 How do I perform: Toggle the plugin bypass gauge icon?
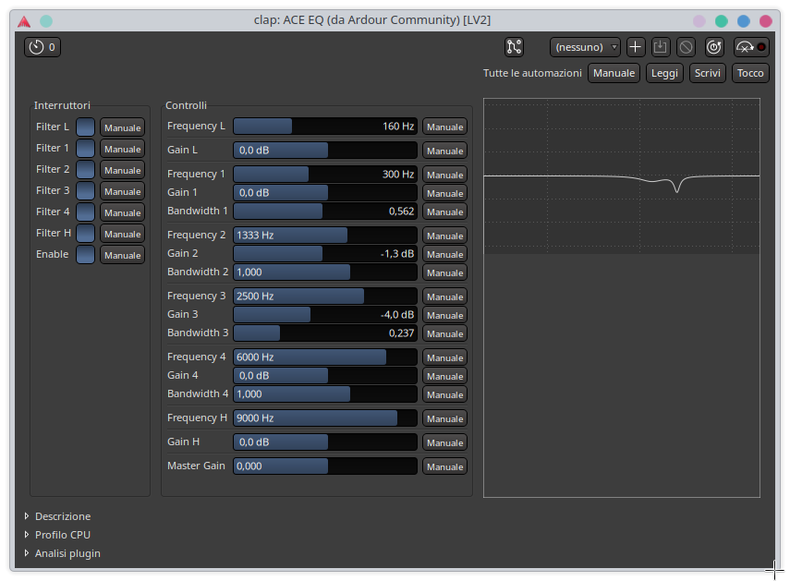[x=745, y=46]
